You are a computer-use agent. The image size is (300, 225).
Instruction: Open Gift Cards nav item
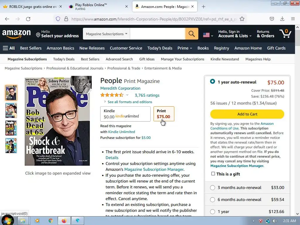(276, 48)
